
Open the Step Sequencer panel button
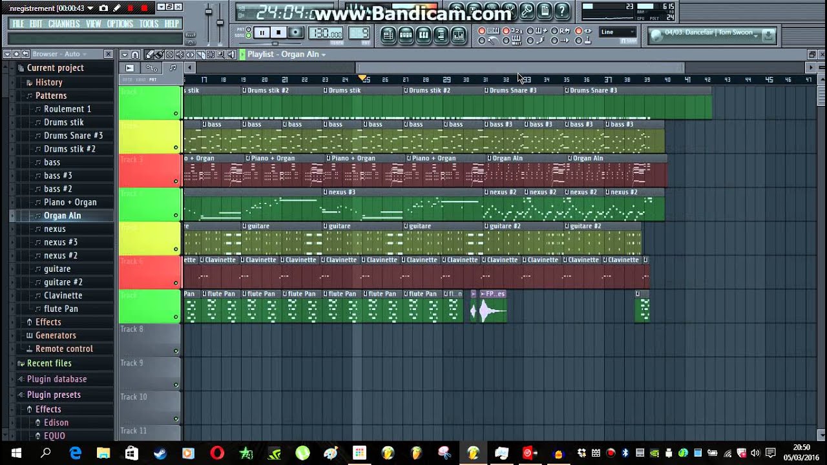click(x=406, y=35)
